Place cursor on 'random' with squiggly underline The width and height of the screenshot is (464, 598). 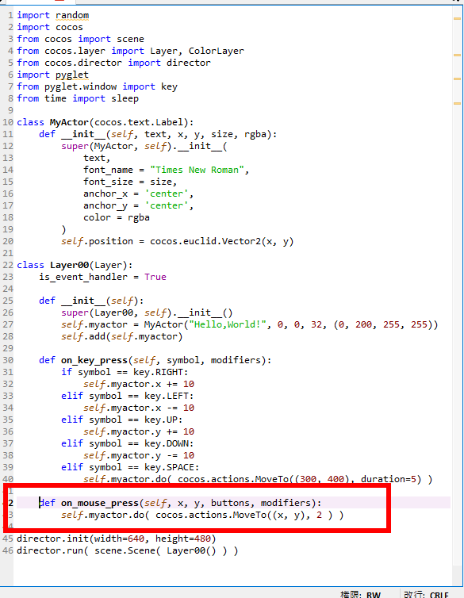(x=72, y=15)
